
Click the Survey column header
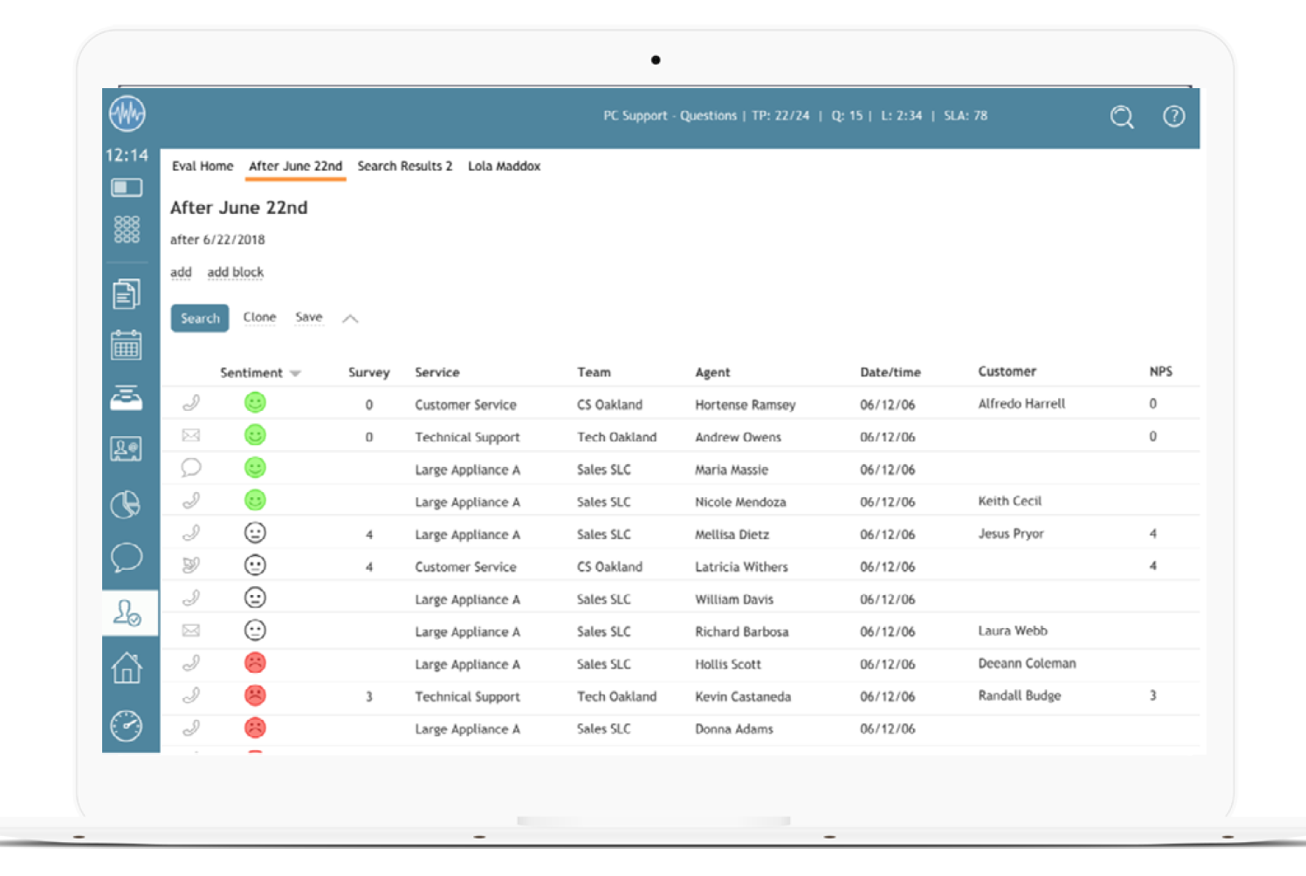[368, 373]
